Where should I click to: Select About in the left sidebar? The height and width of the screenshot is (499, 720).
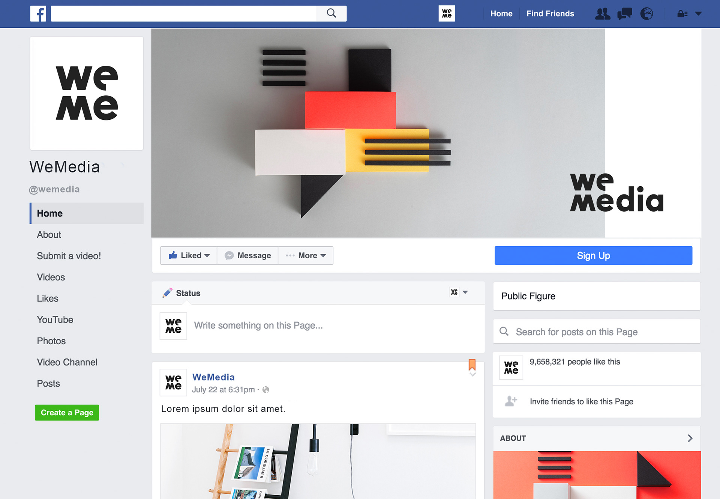[x=49, y=235]
